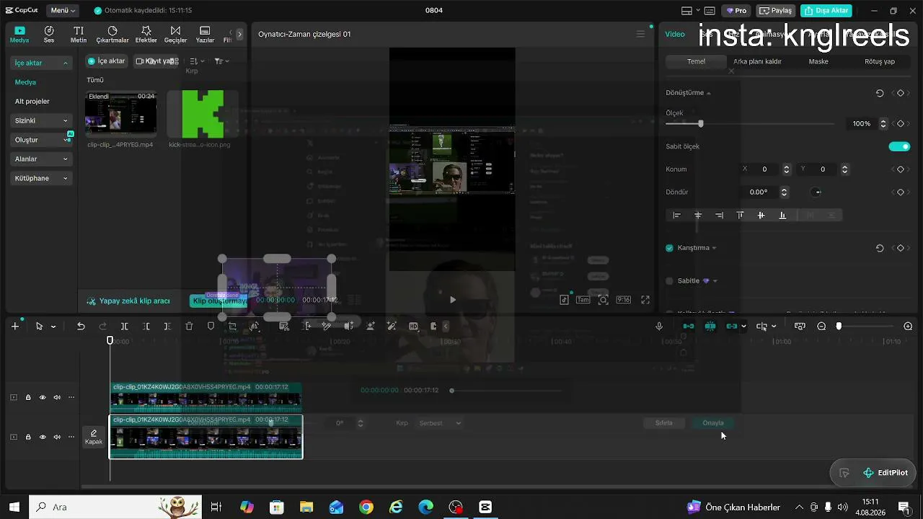The image size is (923, 519).
Task: Open the Maske tab
Action: coord(818,62)
